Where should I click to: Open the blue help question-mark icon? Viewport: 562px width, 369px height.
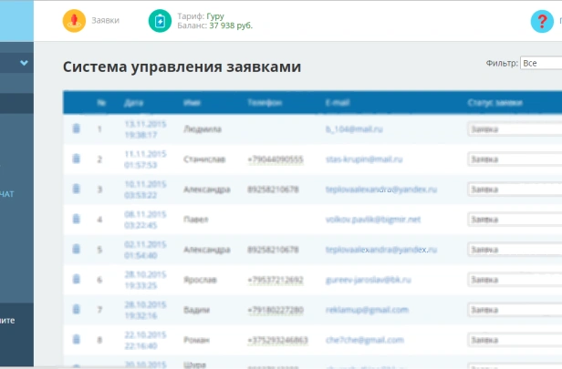(x=542, y=22)
